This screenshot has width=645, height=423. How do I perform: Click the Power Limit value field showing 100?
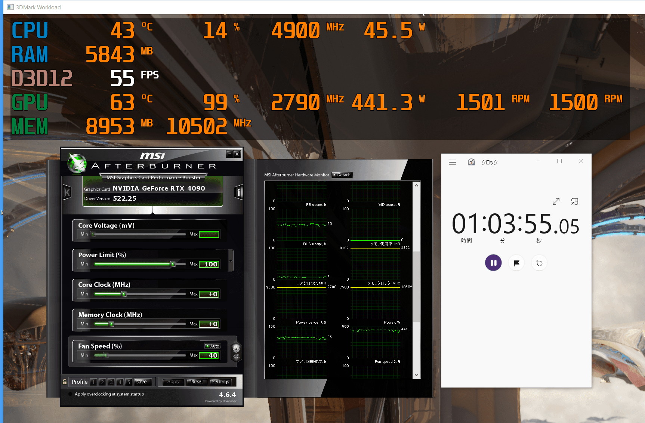(209, 264)
